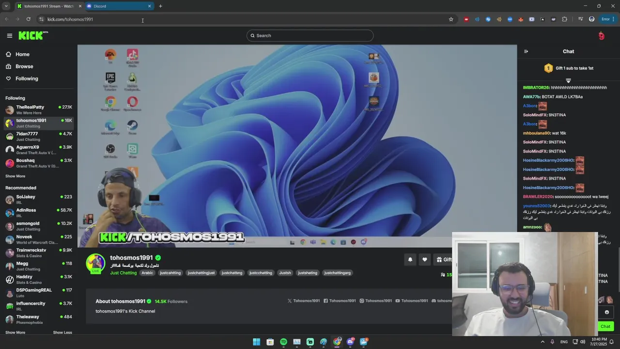Click the heart follow button
Screen dimensions: 620x349
click(425, 259)
